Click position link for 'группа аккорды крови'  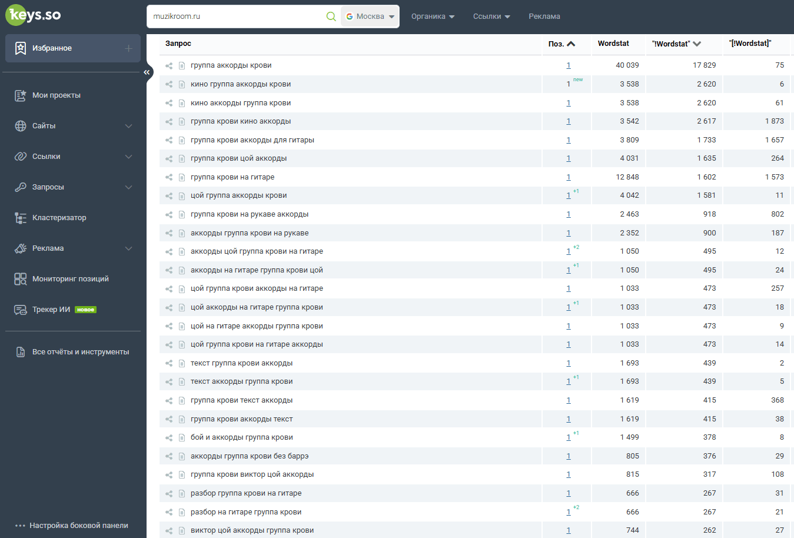coord(569,65)
